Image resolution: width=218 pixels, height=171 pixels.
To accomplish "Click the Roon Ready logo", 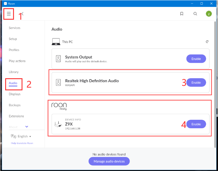I will click(x=59, y=106).
